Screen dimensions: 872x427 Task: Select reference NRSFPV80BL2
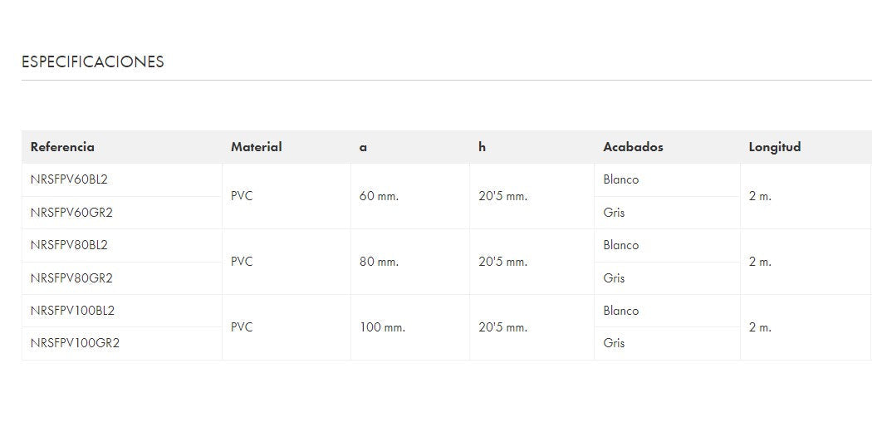pos(69,245)
